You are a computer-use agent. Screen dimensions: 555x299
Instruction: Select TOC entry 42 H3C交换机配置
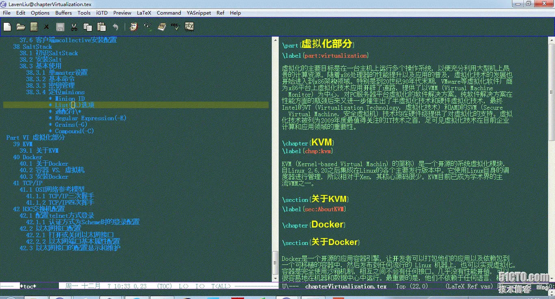point(39,209)
